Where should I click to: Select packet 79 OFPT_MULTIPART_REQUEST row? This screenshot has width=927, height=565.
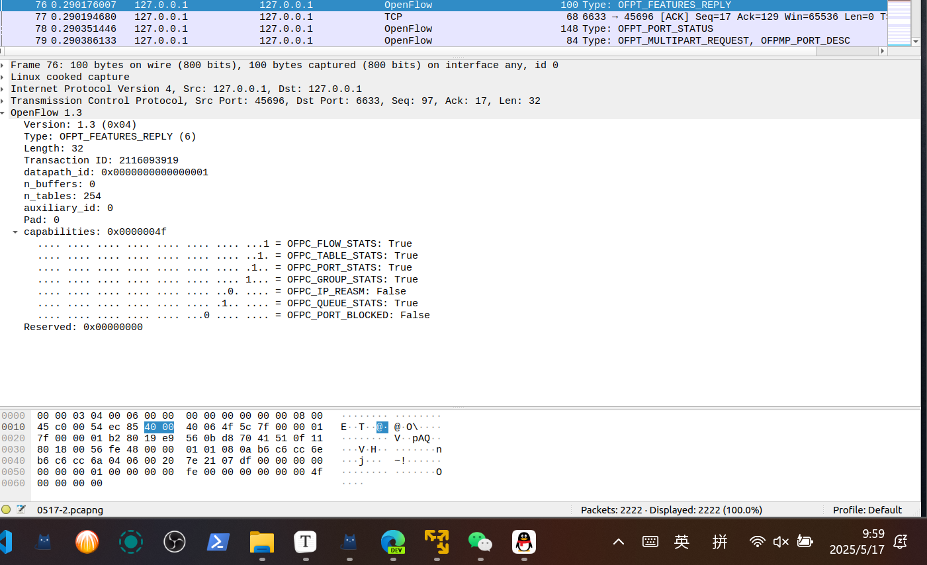coord(397,41)
